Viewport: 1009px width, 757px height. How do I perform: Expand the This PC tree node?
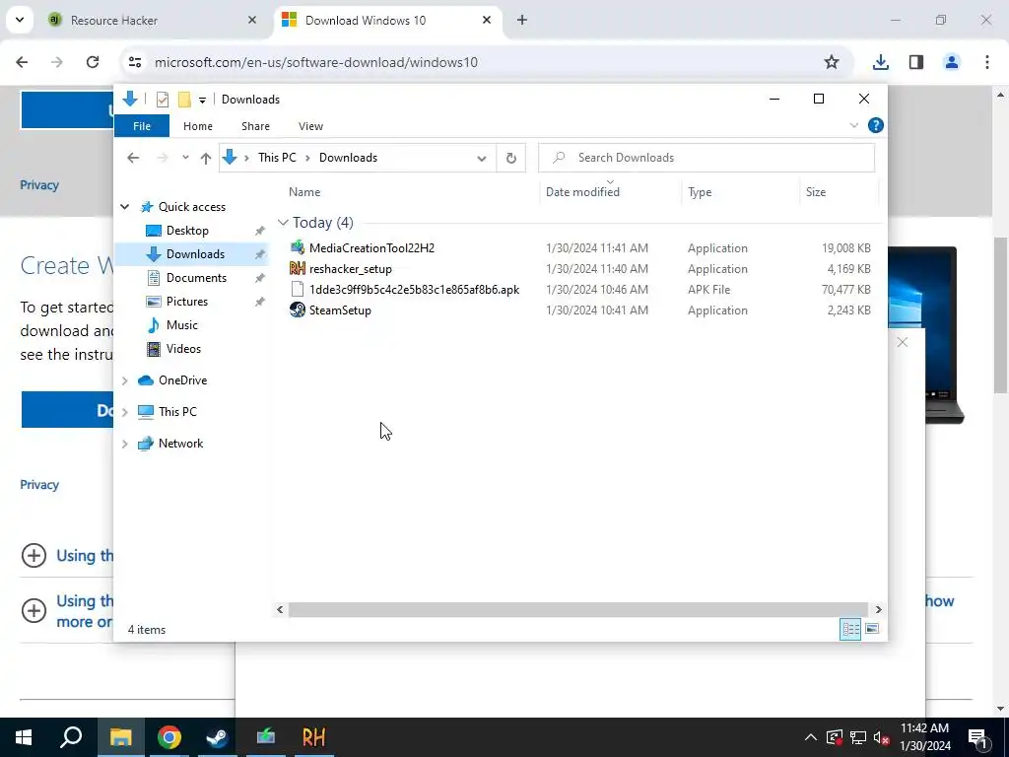pyautogui.click(x=125, y=412)
